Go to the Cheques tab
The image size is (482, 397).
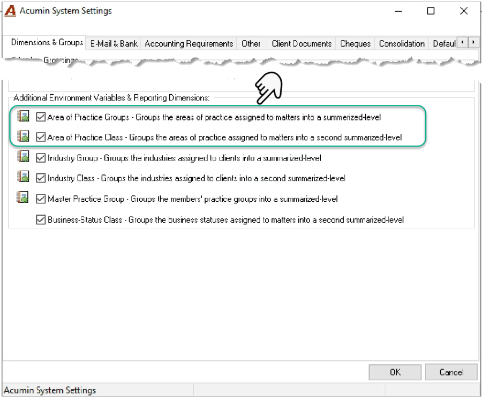356,43
